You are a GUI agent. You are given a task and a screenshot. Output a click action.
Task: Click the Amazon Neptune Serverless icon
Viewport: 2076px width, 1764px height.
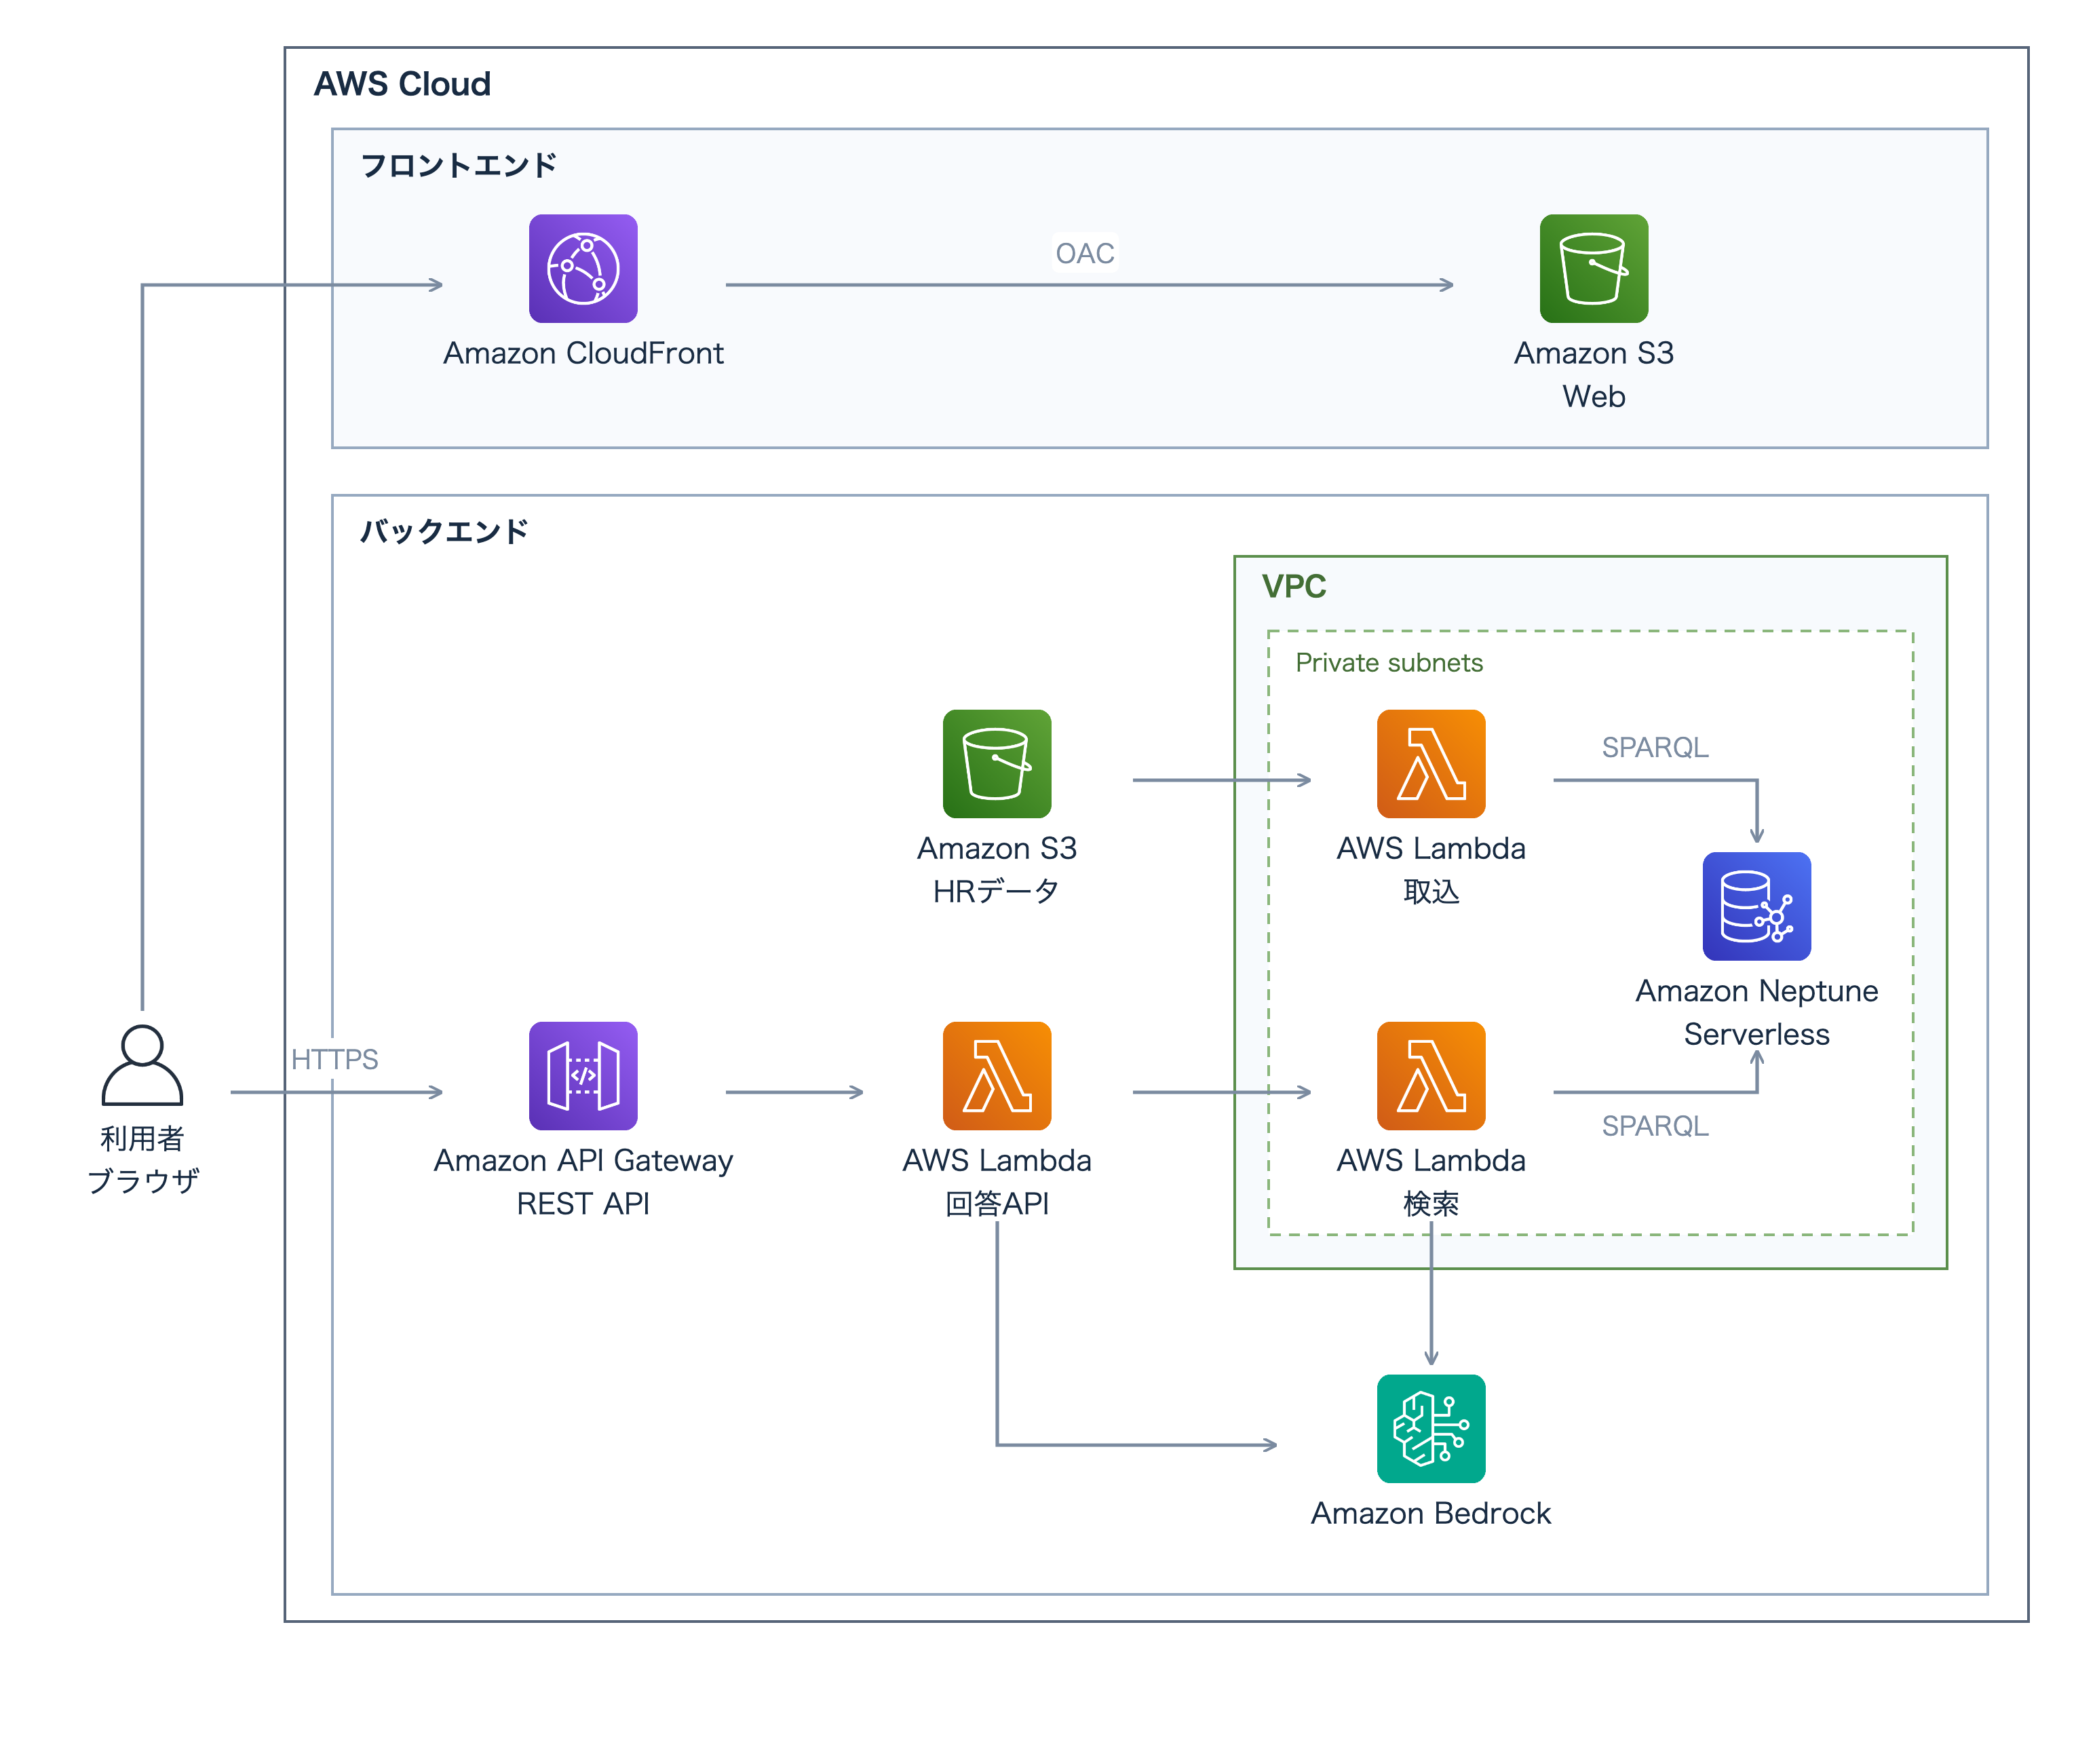tap(1756, 906)
